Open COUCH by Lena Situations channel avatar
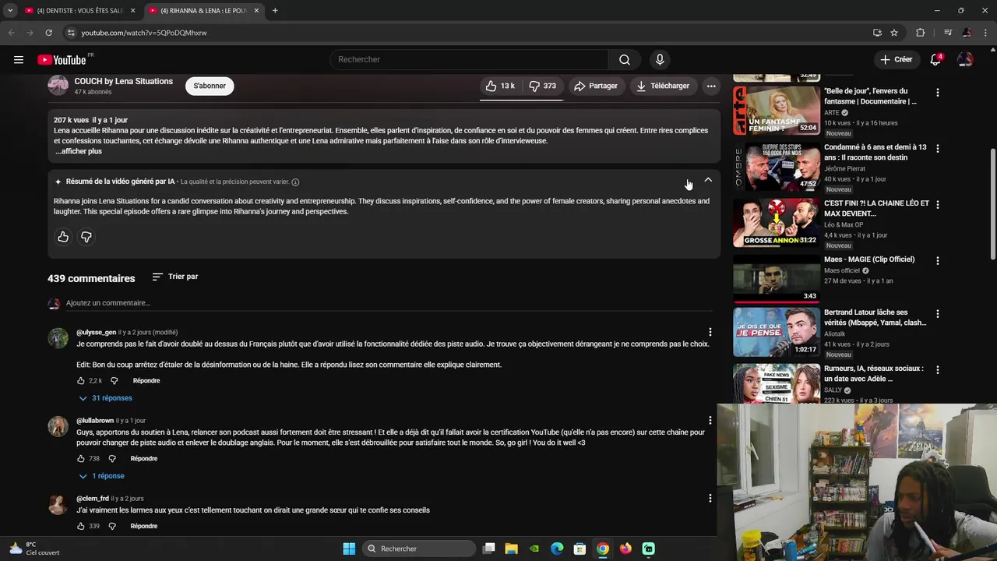Image resolution: width=997 pixels, height=561 pixels. click(x=58, y=85)
